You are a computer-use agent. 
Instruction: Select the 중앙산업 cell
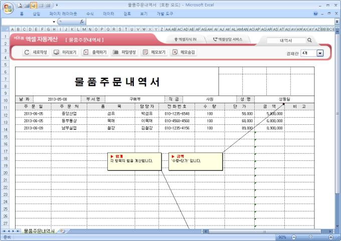[x=69, y=114]
